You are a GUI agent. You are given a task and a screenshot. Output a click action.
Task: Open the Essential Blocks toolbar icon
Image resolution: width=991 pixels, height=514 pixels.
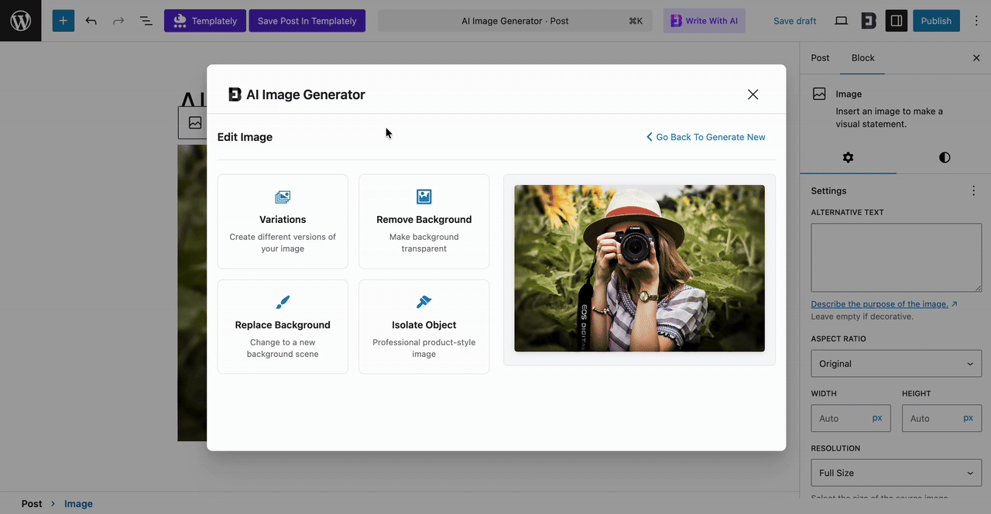(x=869, y=21)
